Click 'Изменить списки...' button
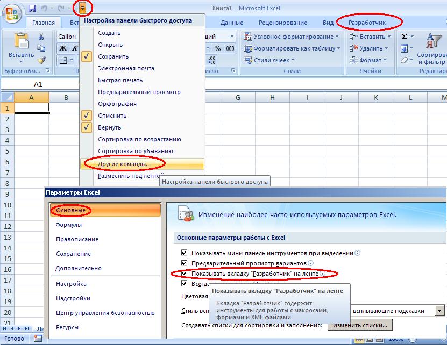The width and height of the screenshot is (447, 345). pos(360,325)
